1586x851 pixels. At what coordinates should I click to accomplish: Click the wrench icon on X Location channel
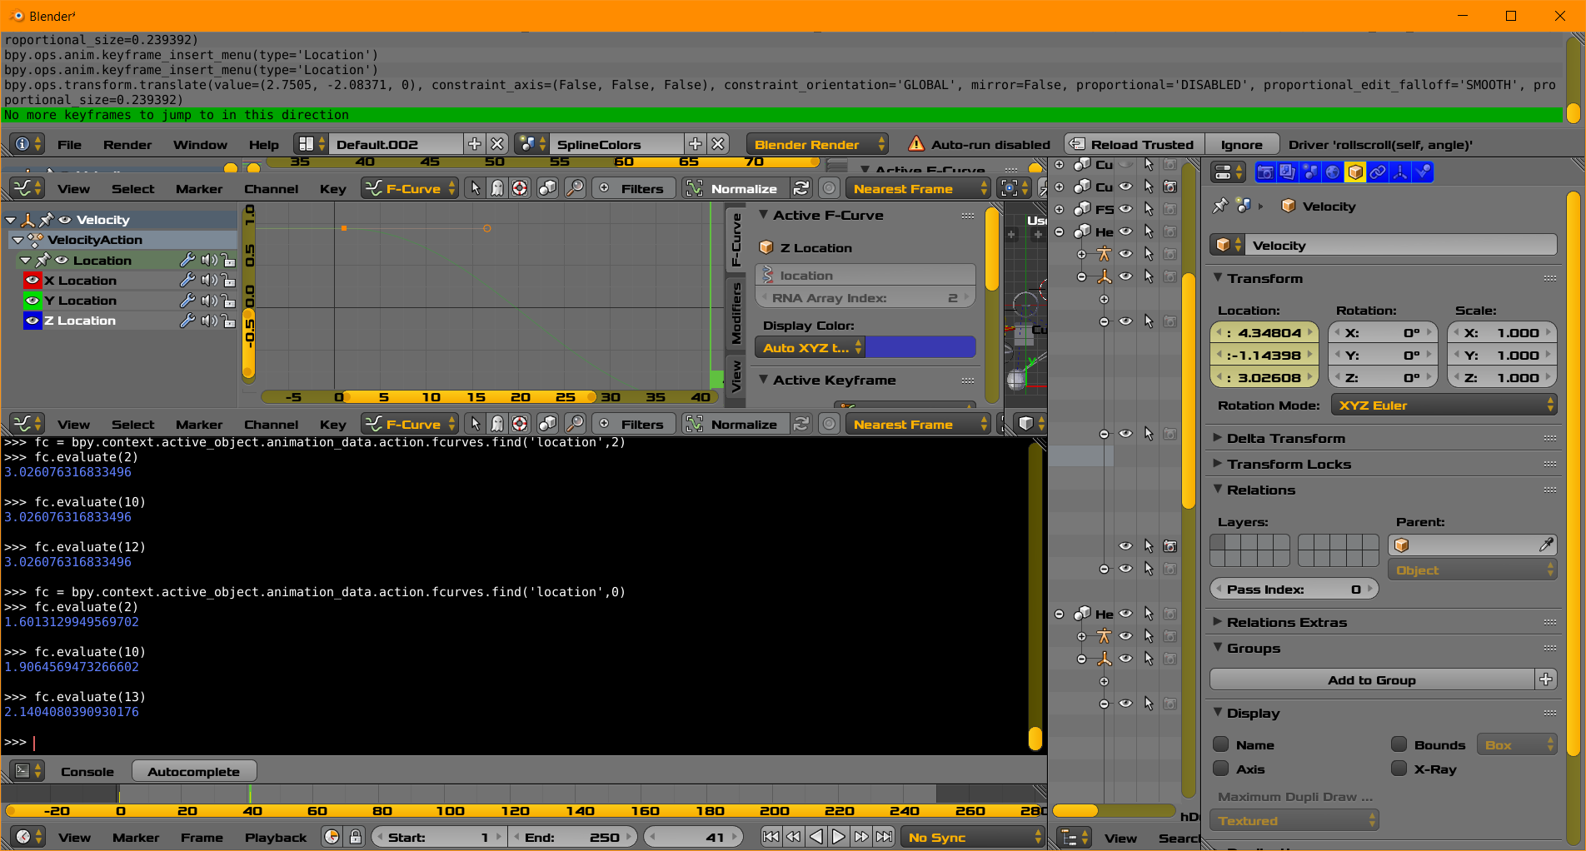187,281
